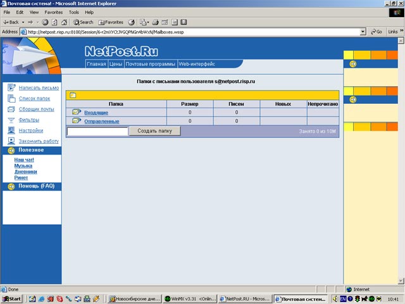Viewport: 405px width, 304px height.
Task: Open the Edit menu
Action: (20, 12)
